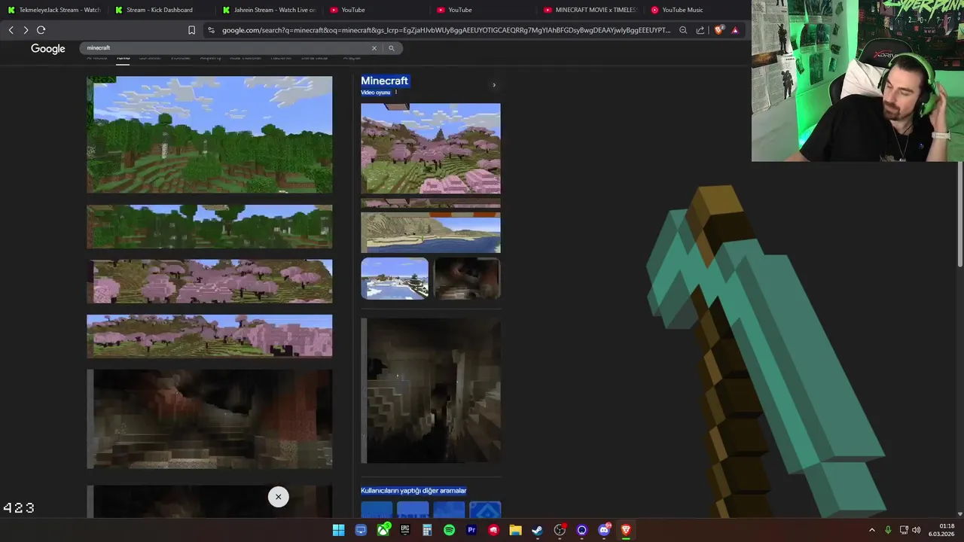Open Brave Shields lion icon
Viewport: 964px width, 542px height.
[x=718, y=30]
